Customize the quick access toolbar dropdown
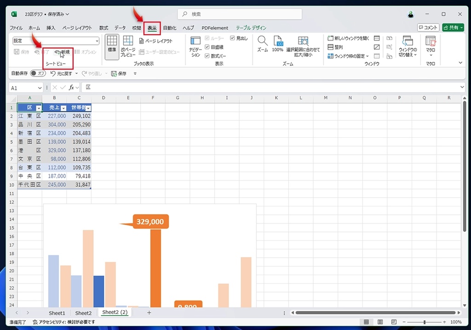The image size is (471, 330). 135,73
